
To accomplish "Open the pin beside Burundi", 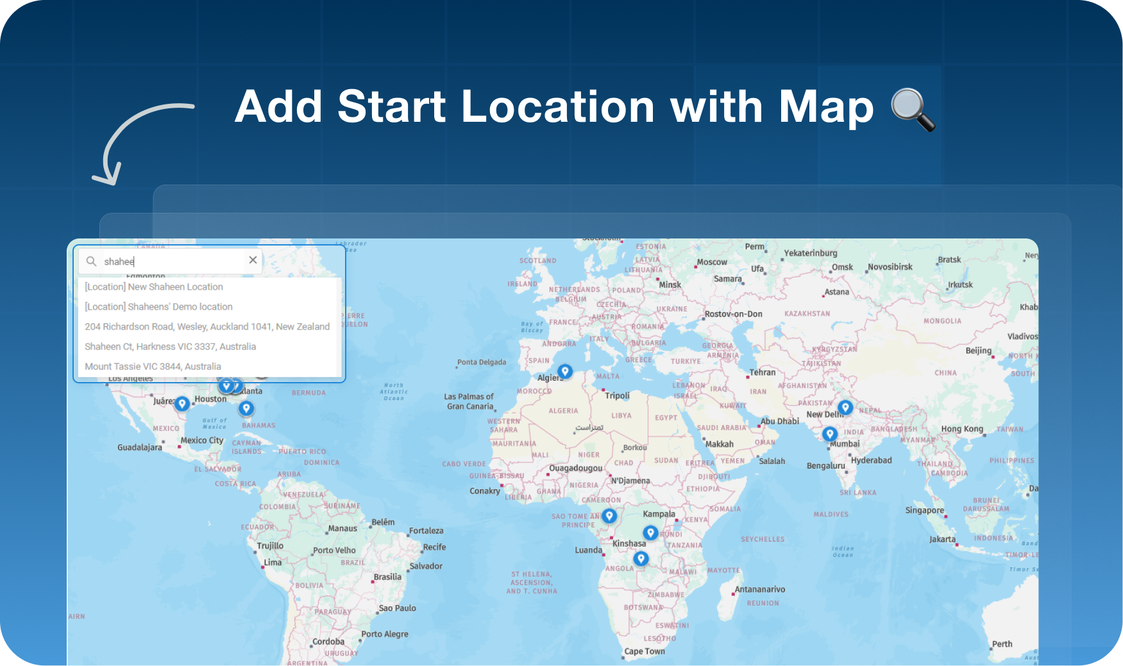I will pyautogui.click(x=650, y=533).
